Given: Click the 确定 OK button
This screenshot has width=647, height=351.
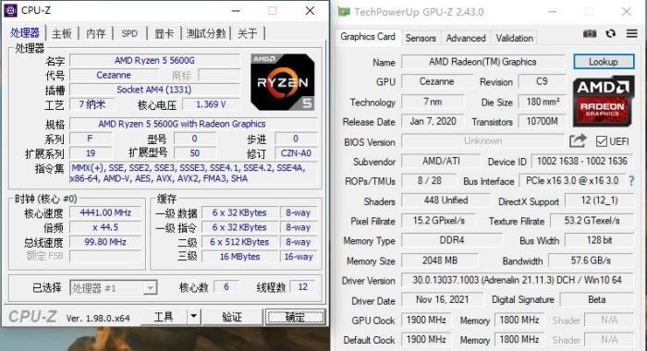Looking at the screenshot, I should pyautogui.click(x=295, y=317).
